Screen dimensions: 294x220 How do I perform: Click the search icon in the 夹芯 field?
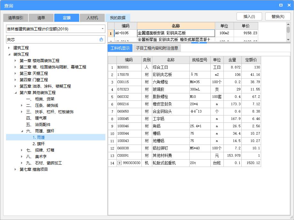101,39
